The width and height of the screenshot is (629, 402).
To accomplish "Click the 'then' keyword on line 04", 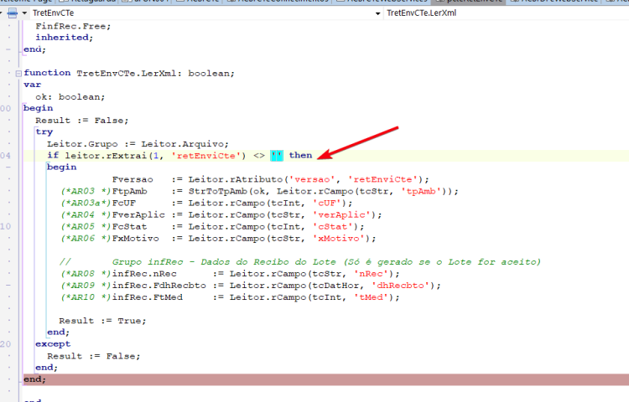I will pos(300,155).
